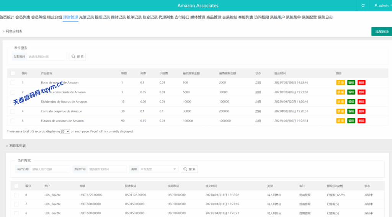This screenshot has width=392, height=217.
Task: Tick select-all checkbox in user records table header
Action: click(x=16, y=186)
